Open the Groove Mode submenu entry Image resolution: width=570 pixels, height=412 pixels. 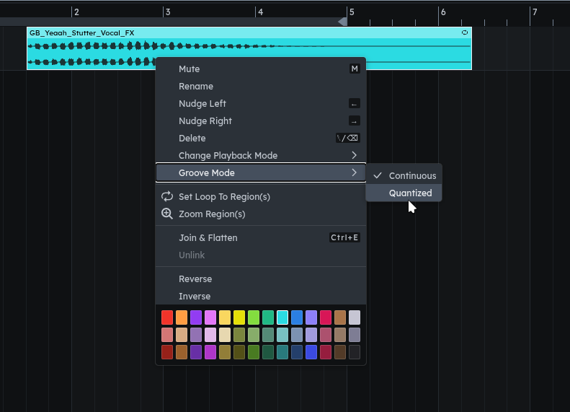tap(261, 173)
